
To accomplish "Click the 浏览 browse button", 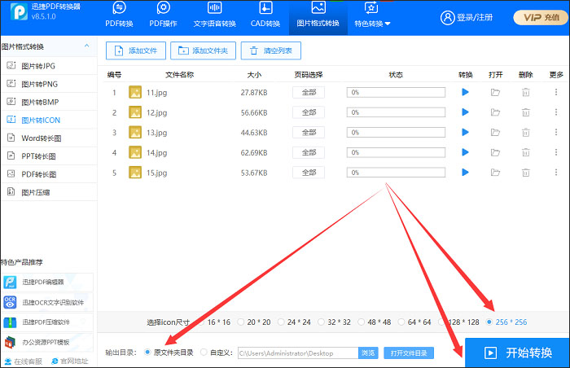I will [368, 353].
